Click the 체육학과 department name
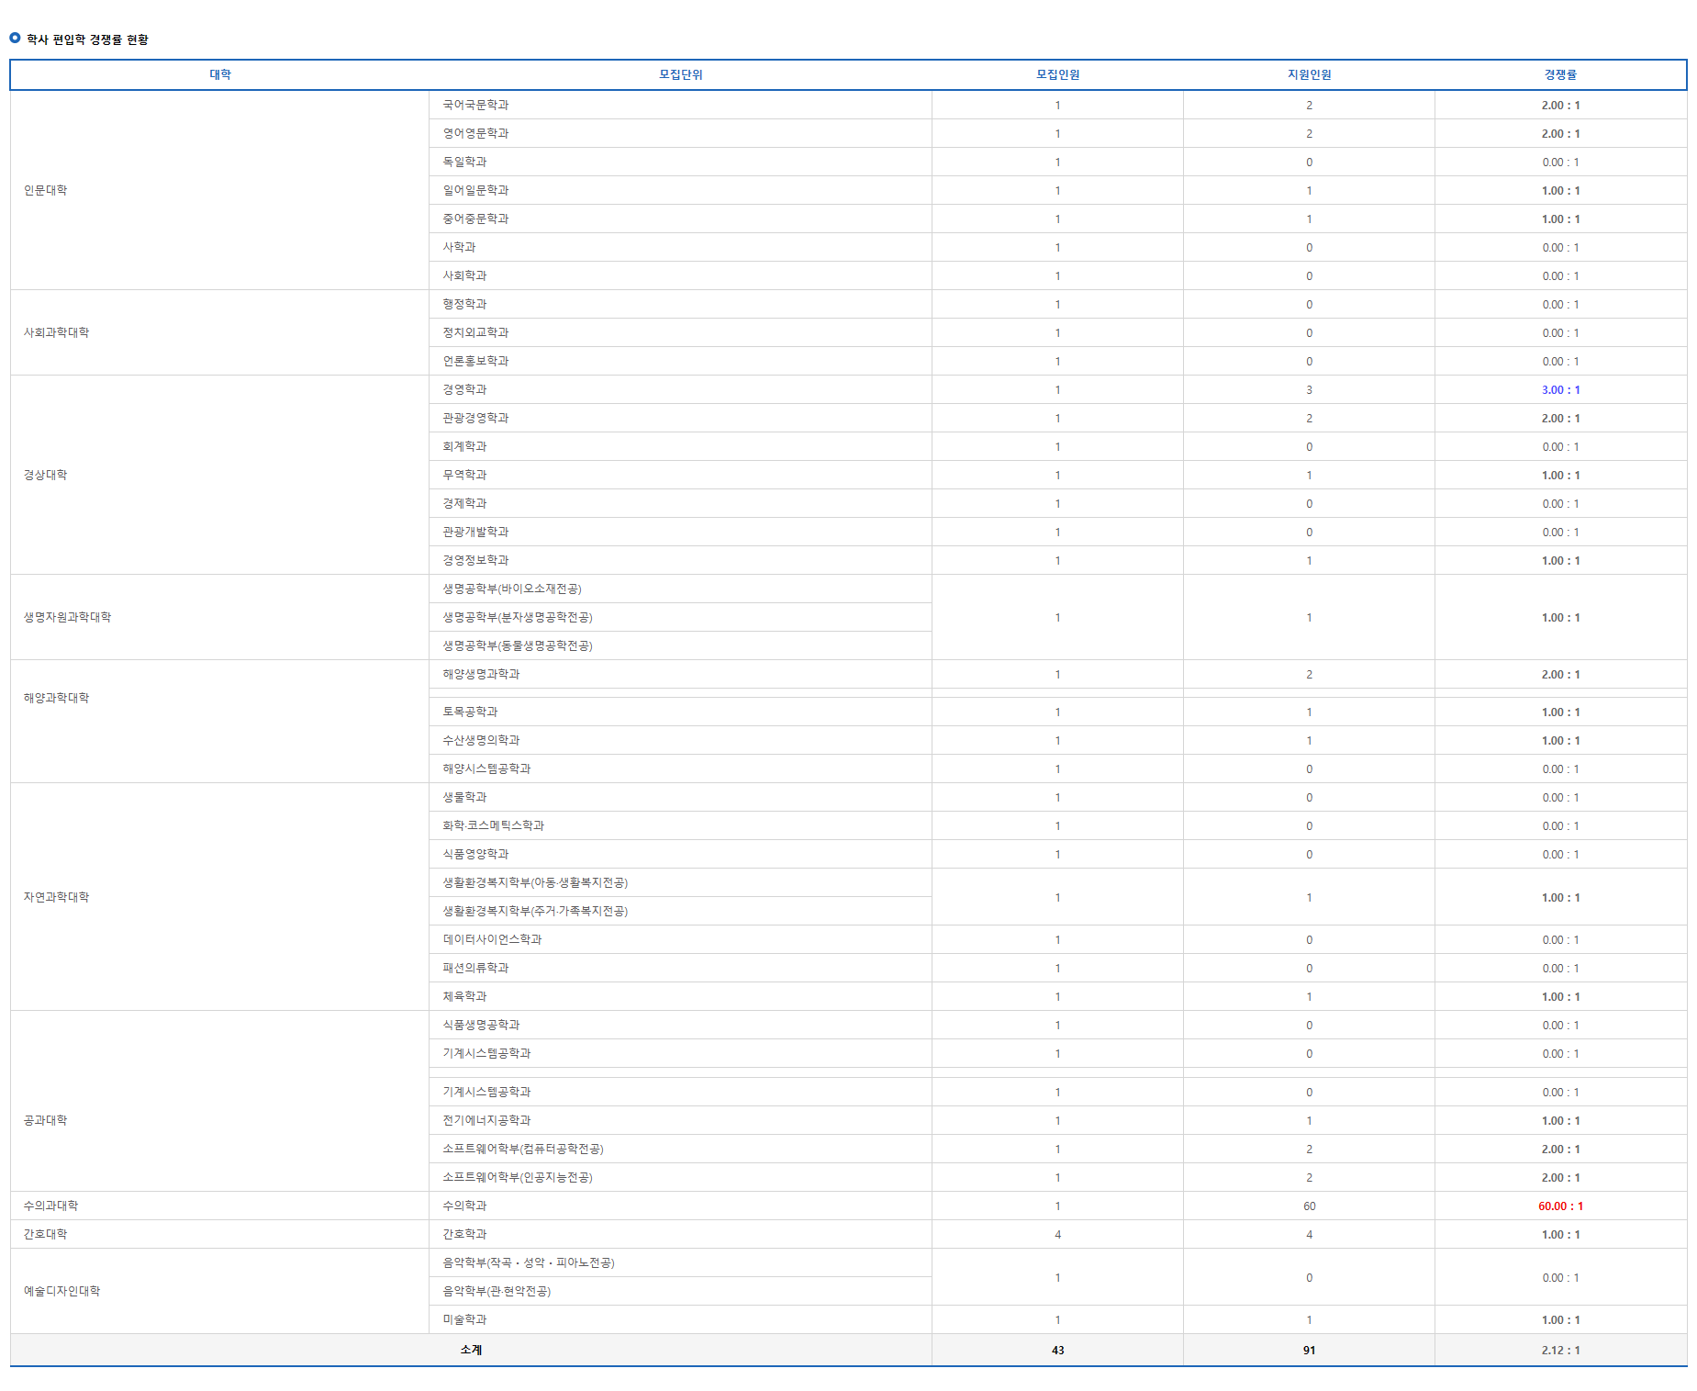Viewport: 1697px width, 1391px height. (x=464, y=996)
